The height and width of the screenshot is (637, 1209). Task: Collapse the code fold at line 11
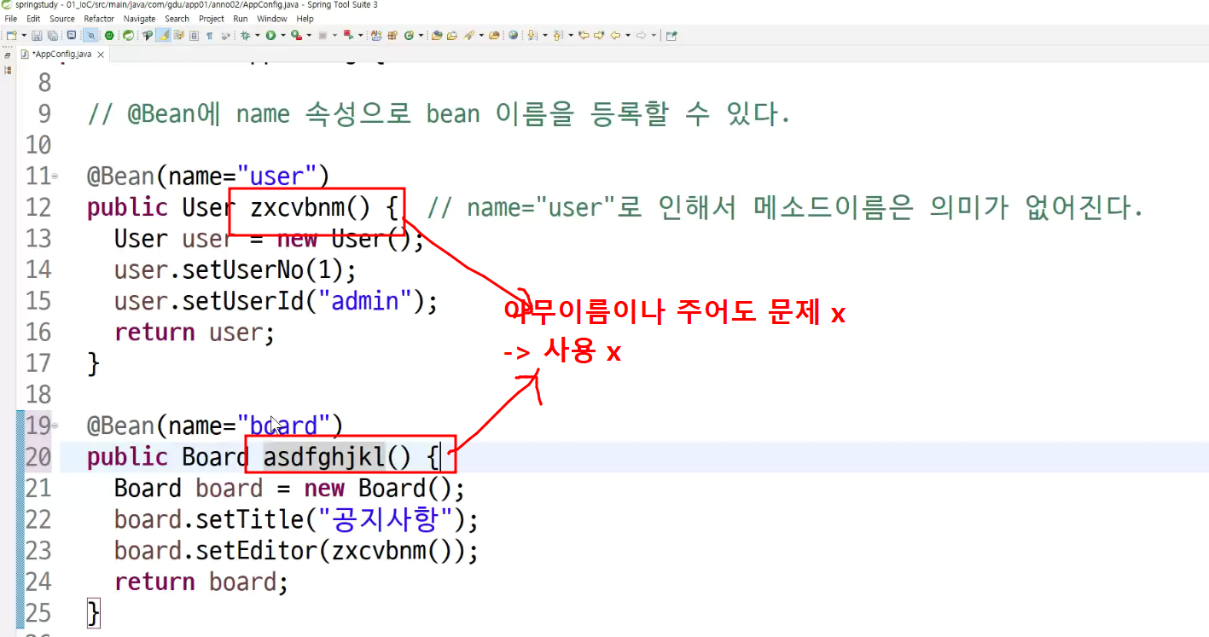[x=55, y=177]
